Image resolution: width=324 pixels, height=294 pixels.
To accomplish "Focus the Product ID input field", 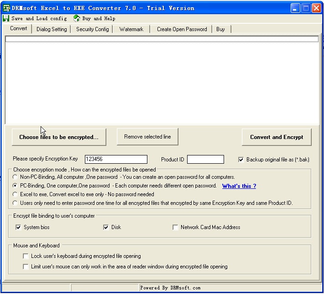I will (x=205, y=160).
